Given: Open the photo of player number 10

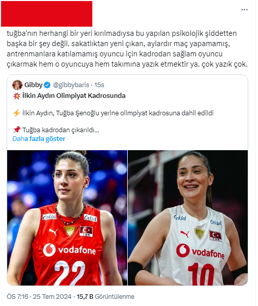Looking at the screenshot, I should point(188,218).
